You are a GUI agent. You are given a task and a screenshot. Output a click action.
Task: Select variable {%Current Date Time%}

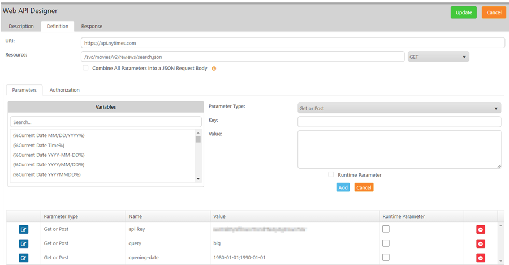tap(38, 146)
